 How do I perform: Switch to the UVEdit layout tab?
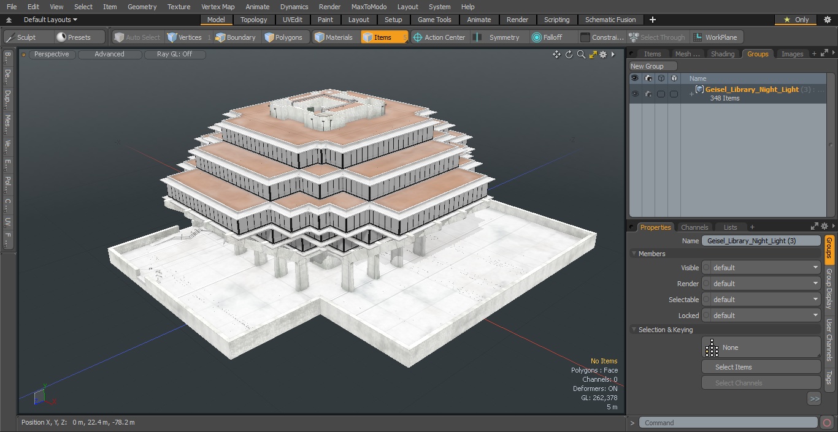coord(293,20)
